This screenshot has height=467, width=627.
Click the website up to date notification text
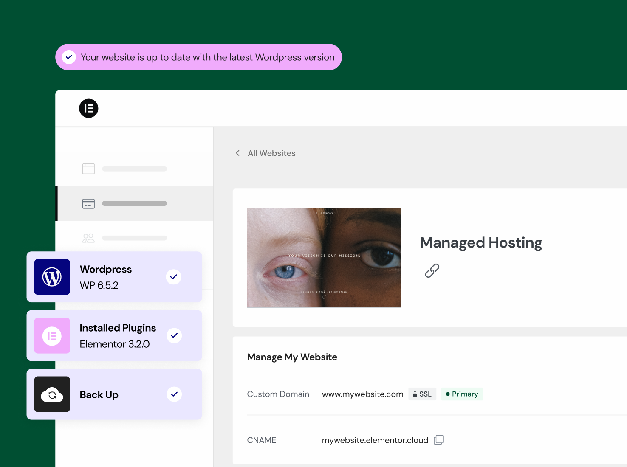point(208,57)
